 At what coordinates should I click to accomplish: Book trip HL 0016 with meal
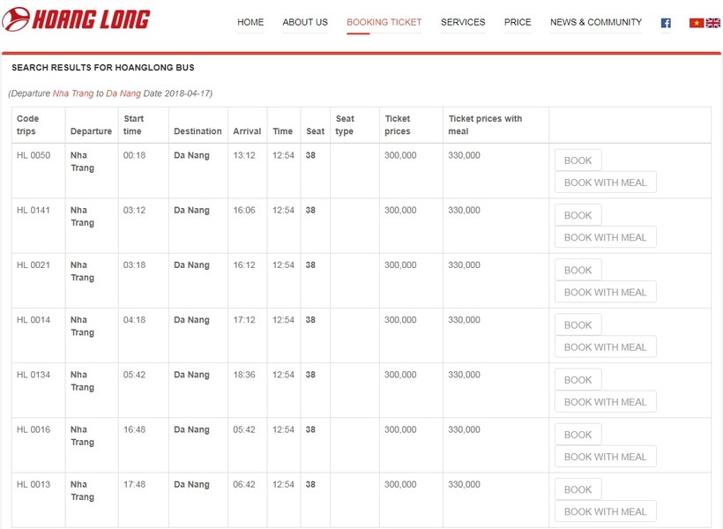(606, 457)
